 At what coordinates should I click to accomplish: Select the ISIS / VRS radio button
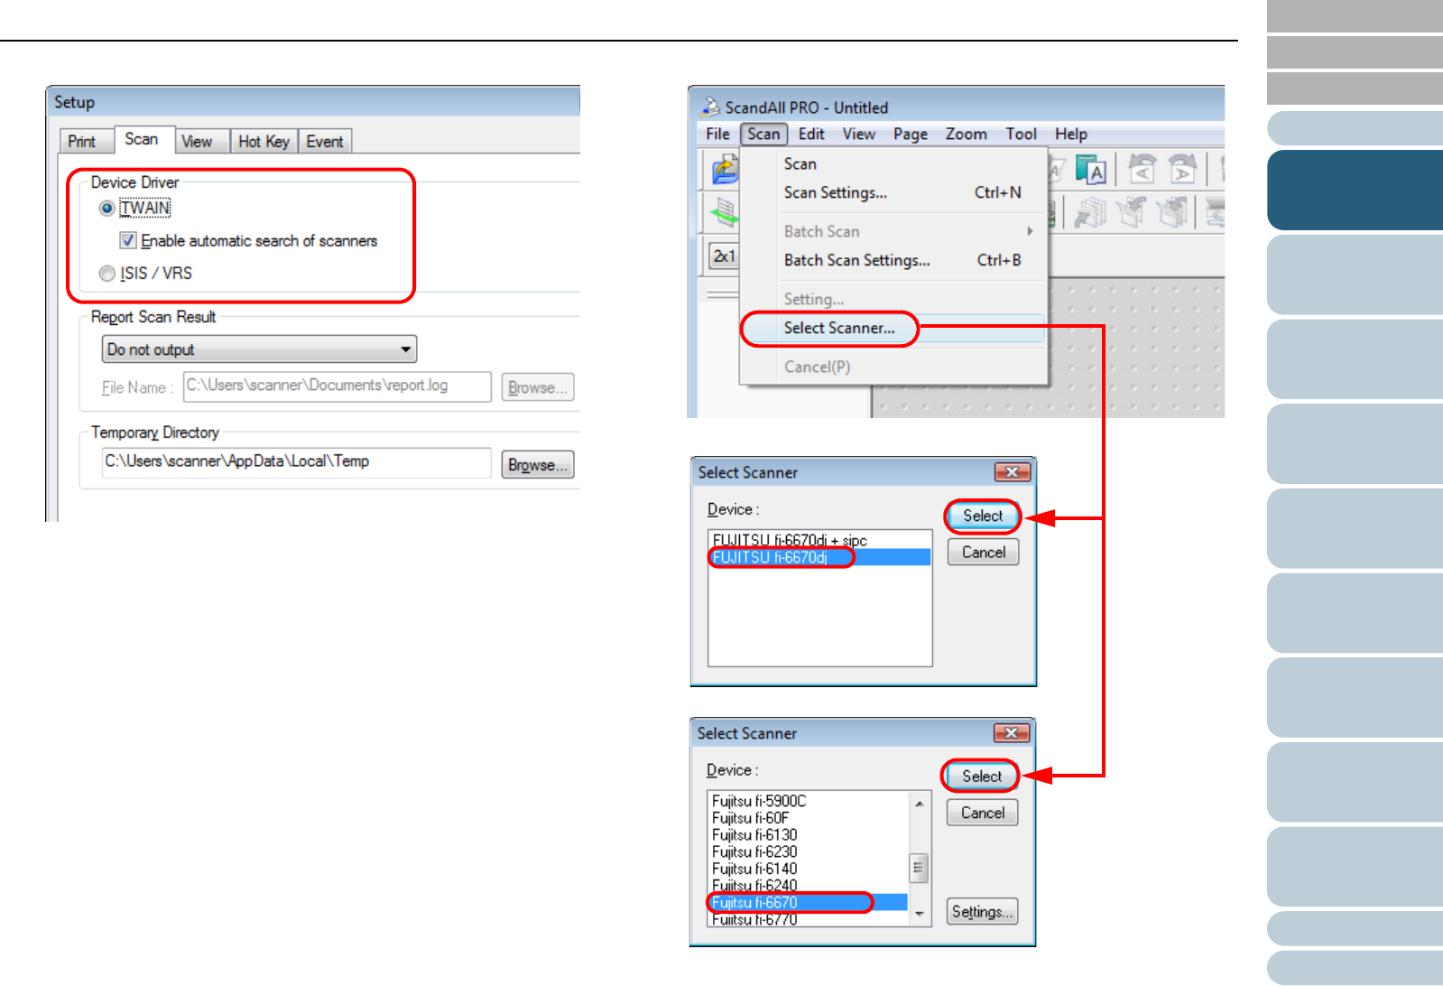pyautogui.click(x=106, y=274)
